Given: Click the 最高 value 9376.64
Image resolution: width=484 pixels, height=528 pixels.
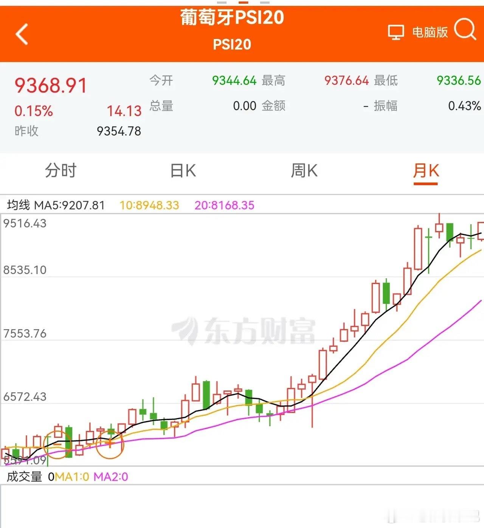Looking at the screenshot, I should [x=346, y=81].
